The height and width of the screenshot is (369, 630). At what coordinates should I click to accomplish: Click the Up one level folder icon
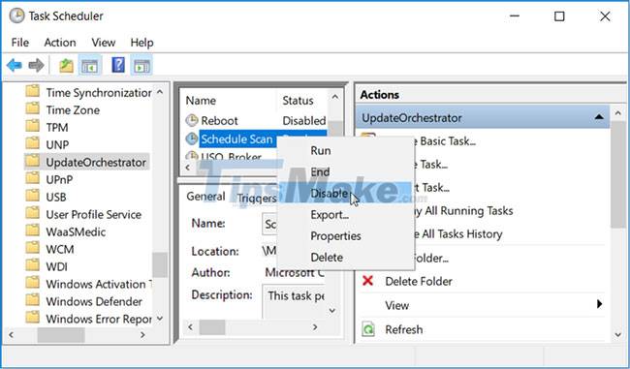66,65
